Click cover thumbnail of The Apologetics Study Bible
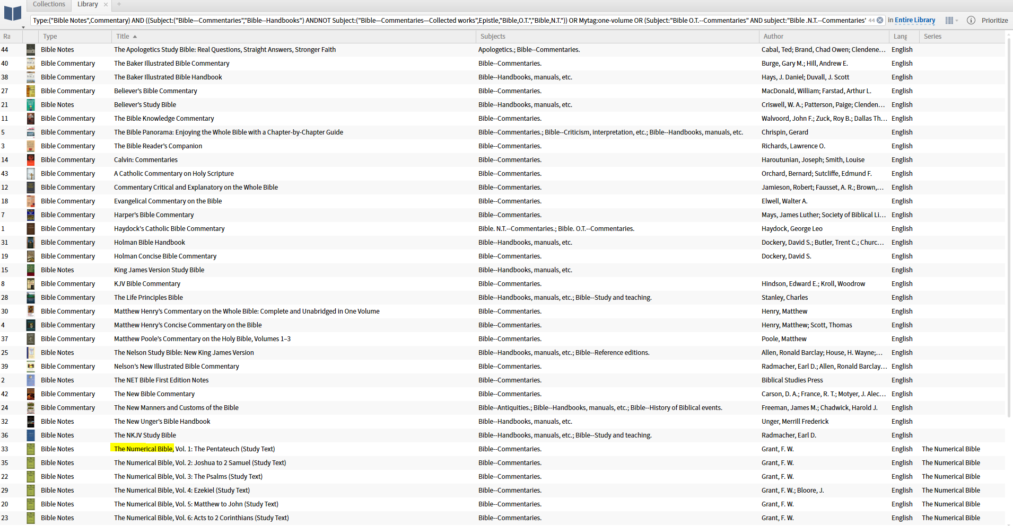 pyautogui.click(x=31, y=50)
